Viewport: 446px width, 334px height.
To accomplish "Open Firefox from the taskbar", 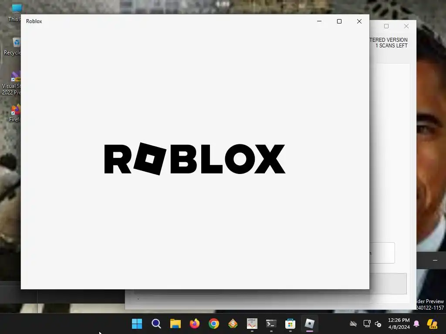I will [x=195, y=324].
